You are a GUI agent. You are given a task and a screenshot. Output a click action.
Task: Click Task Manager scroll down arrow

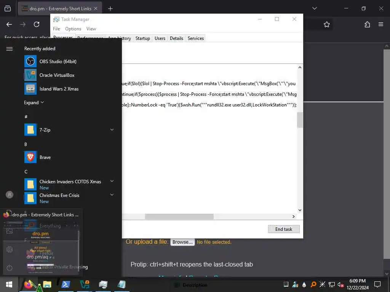click(300, 210)
